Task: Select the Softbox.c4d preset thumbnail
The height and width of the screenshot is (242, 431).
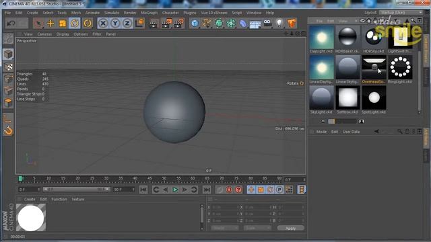Action: (x=347, y=97)
